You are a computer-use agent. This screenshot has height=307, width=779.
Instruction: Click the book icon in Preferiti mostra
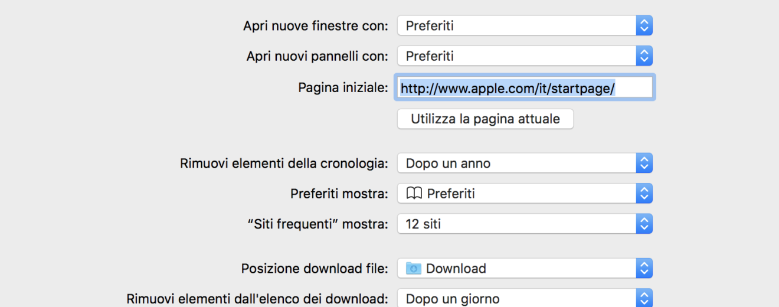point(414,194)
